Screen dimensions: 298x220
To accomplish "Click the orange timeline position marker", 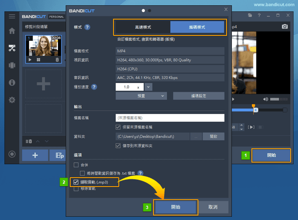I will [x=254, y=106].
